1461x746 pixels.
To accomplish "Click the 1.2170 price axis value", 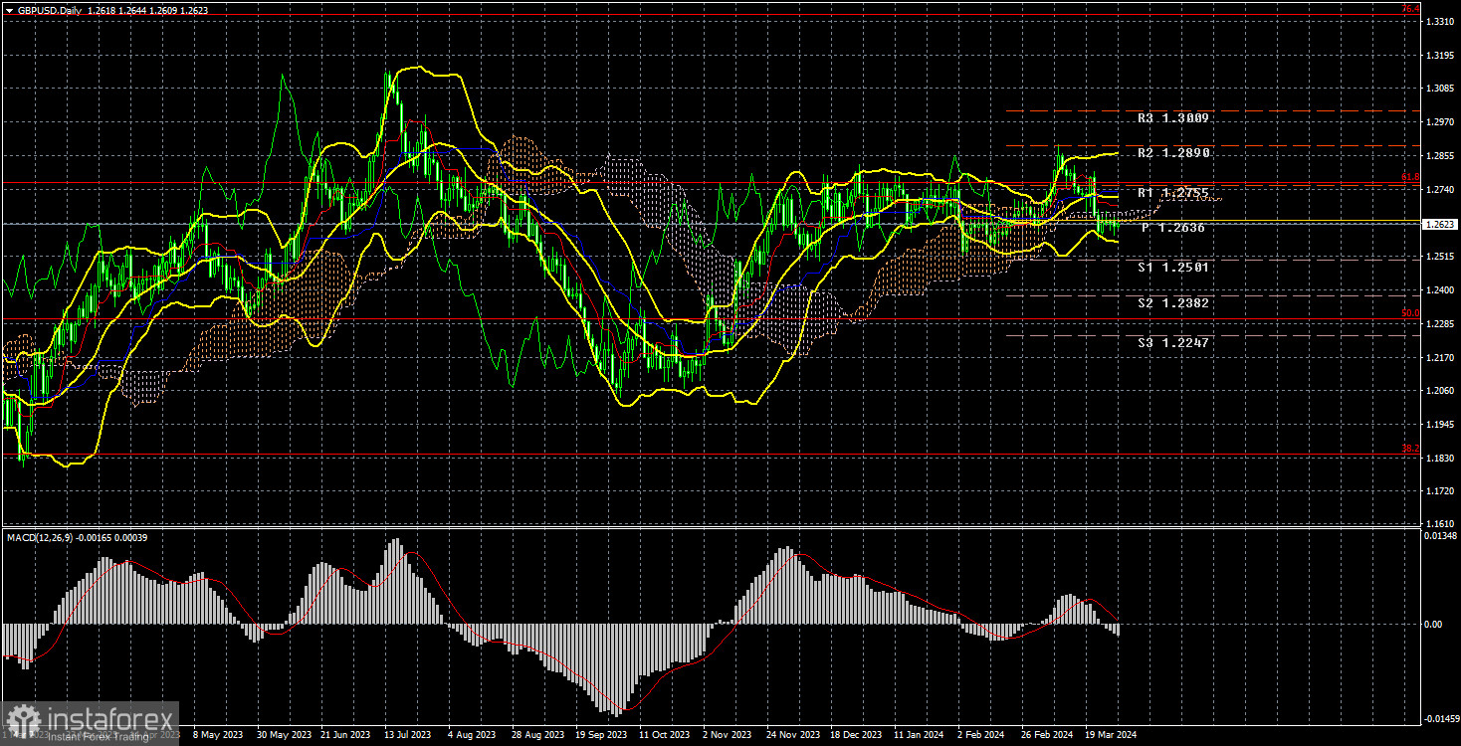I will pos(1439,357).
